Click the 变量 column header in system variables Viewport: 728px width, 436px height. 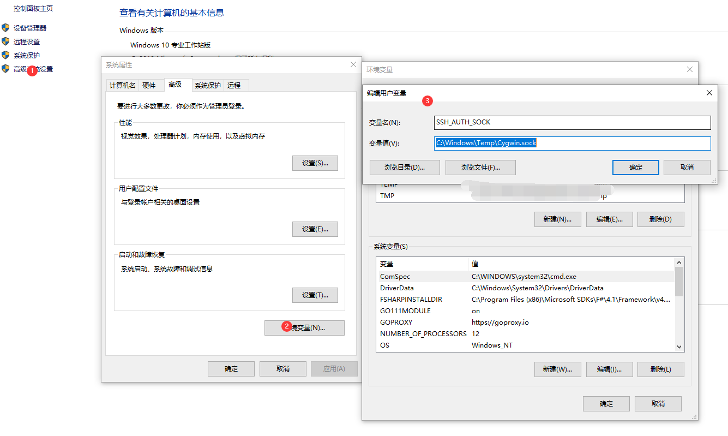point(422,264)
